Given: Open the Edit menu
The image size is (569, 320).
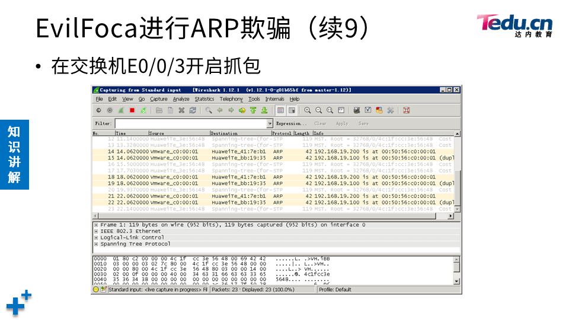Looking at the screenshot, I should [113, 99].
